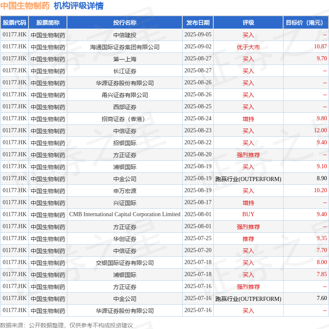Select the 招商证券(香港) cell
329x329 pixels.
[125, 119]
